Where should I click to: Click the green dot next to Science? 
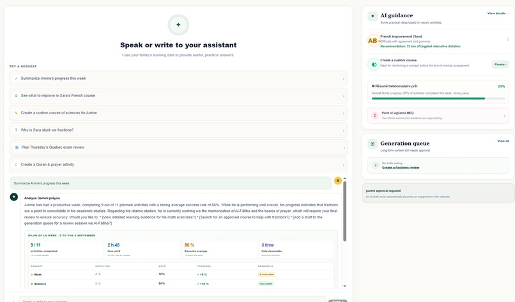[x=32, y=283]
